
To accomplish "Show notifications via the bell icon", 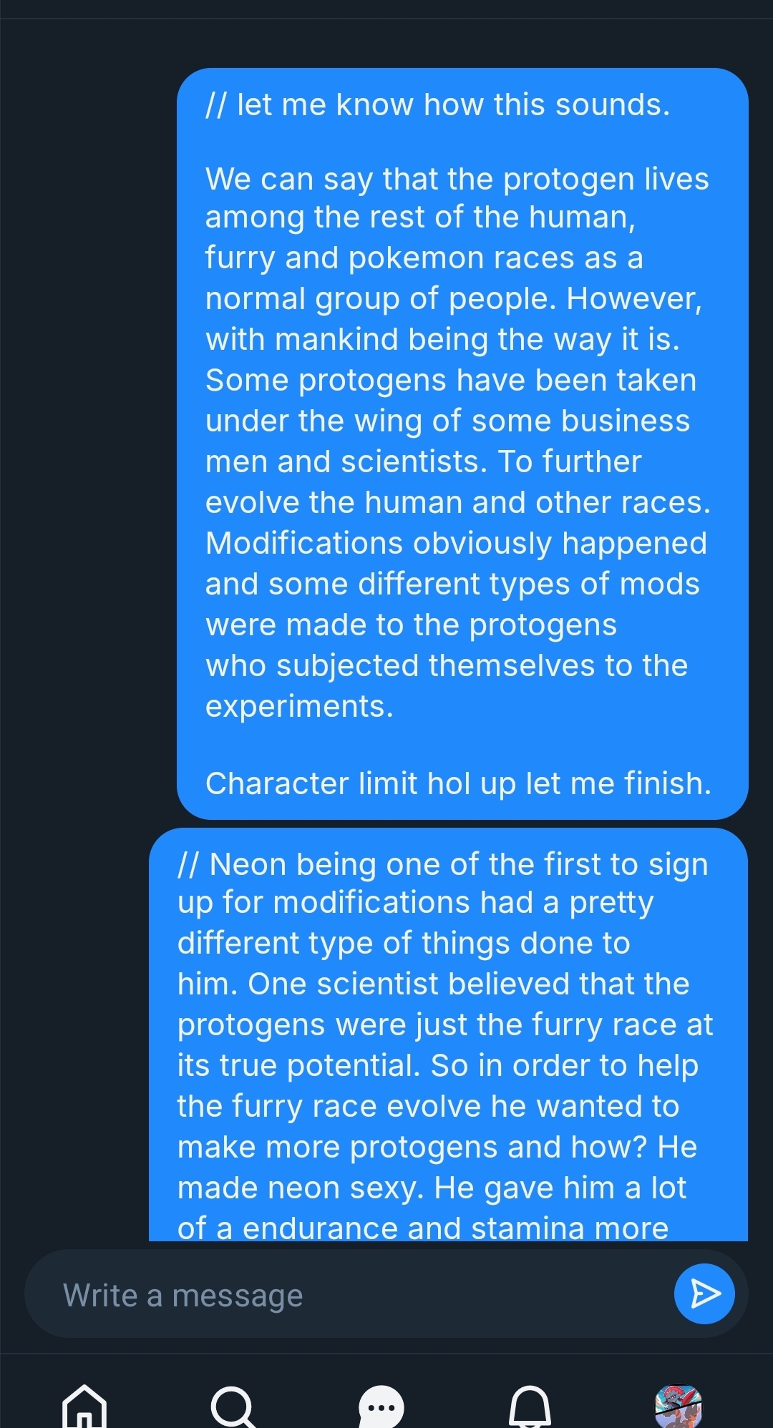I will click(530, 1407).
